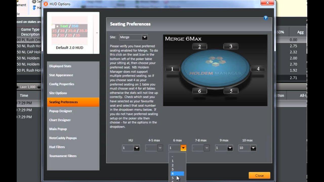Select seat 2 on the Merge 6Max table
This screenshot has height=182, width=324.
[199, 47]
